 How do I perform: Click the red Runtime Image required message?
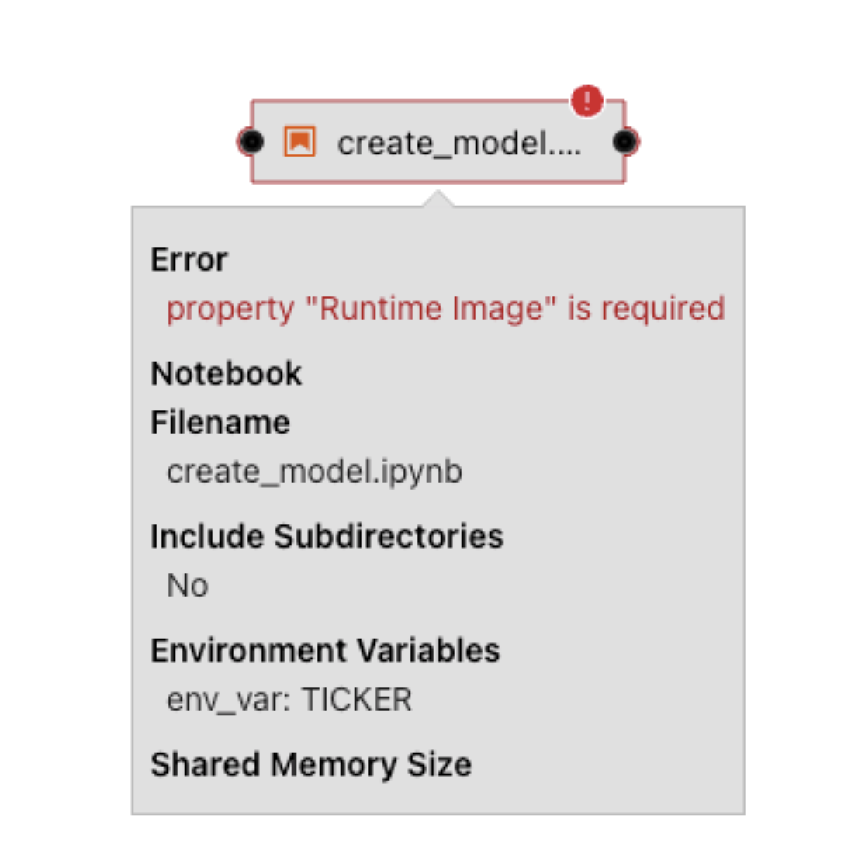(446, 309)
